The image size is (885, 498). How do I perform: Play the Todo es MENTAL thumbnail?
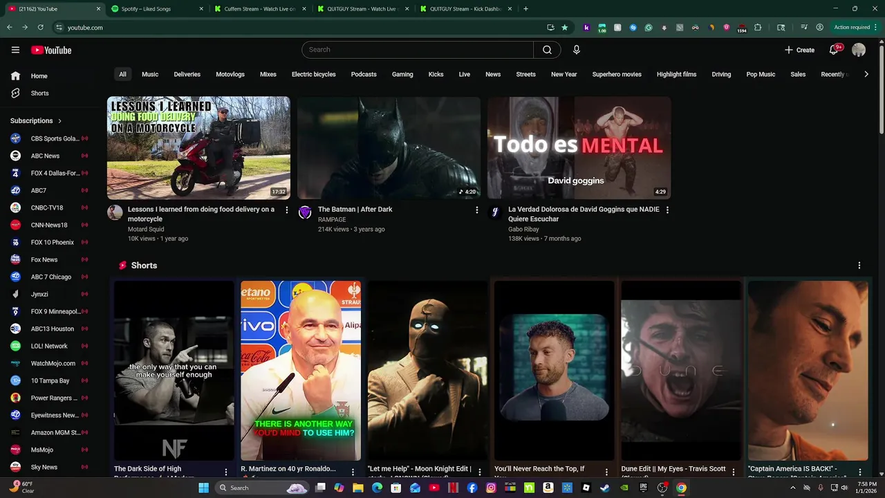click(579, 148)
